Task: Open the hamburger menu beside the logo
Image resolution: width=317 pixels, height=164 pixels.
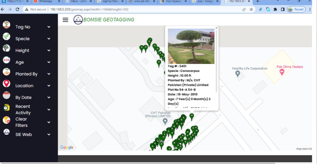Action: 65,19
